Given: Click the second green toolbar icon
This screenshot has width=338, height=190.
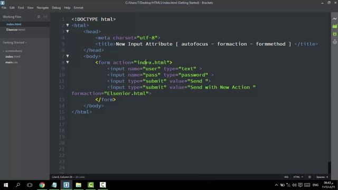Looking at the screenshot, I should (x=334, y=34).
